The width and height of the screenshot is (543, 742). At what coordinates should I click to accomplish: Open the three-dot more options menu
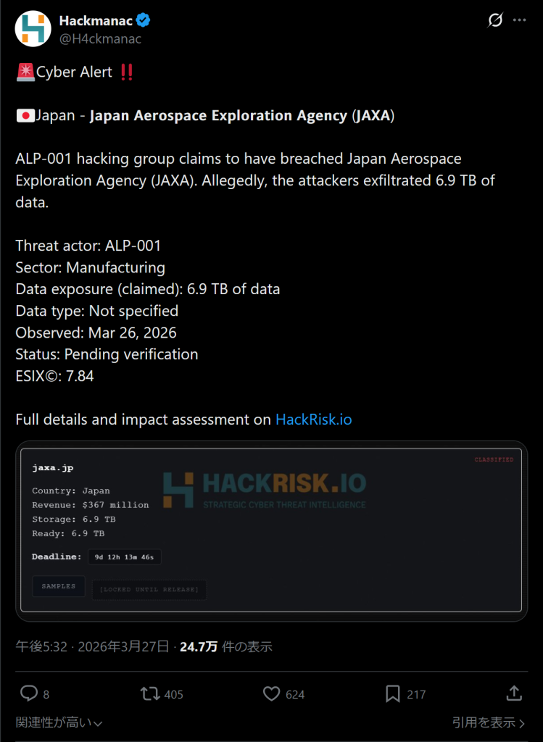point(520,20)
